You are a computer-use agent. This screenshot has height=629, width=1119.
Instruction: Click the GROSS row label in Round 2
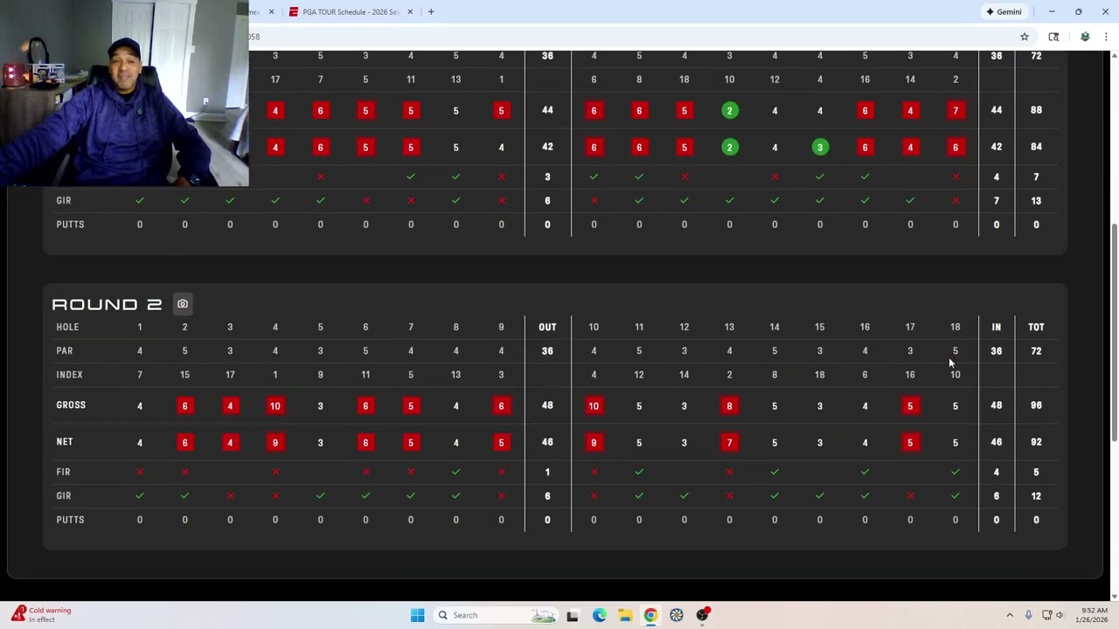pyautogui.click(x=71, y=405)
